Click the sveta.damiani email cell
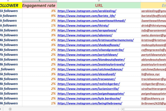 click(x=154, y=35)
